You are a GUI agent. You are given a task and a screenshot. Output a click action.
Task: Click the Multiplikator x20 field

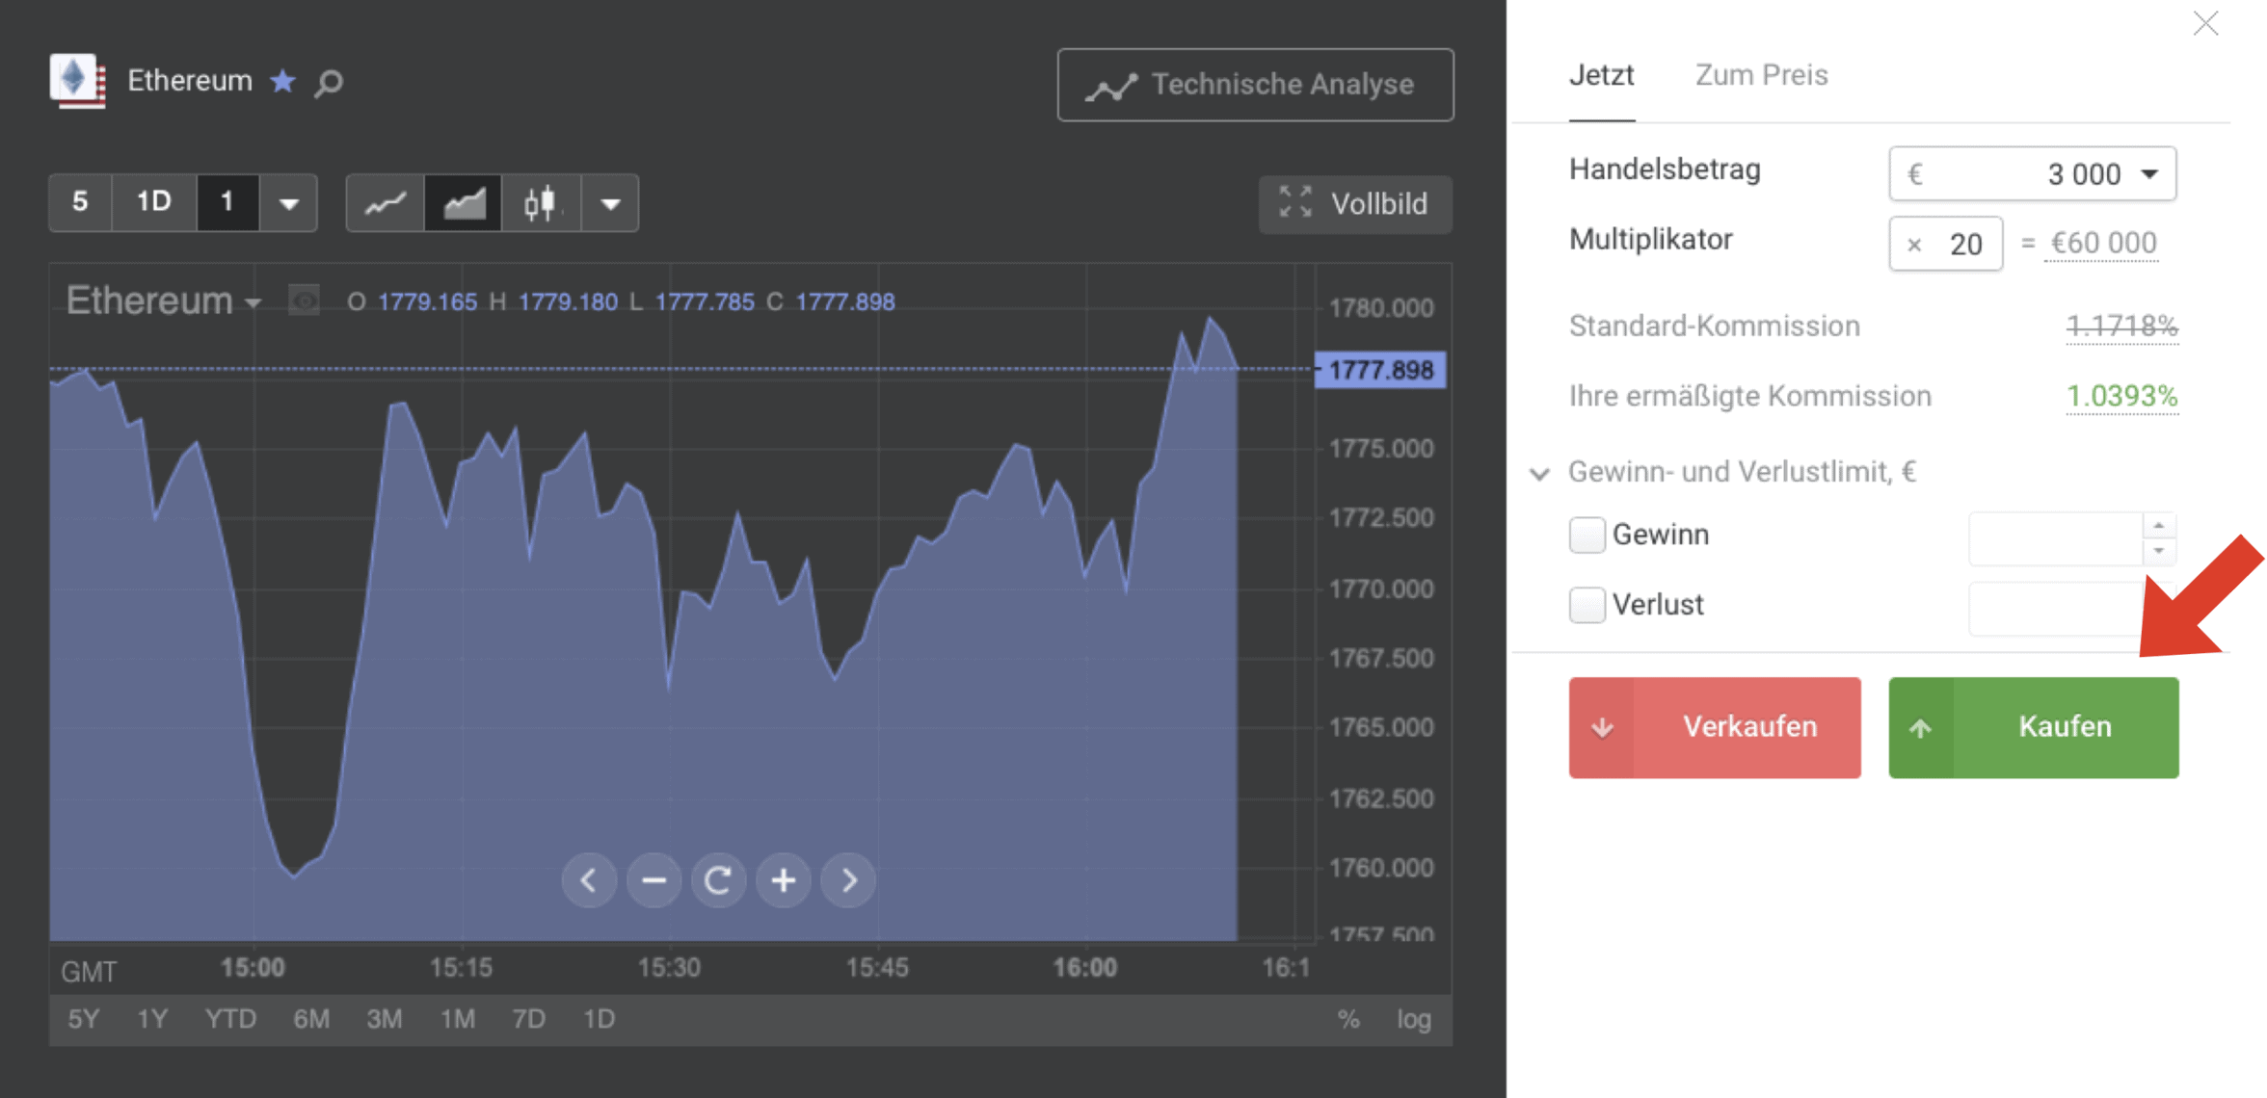[1945, 244]
